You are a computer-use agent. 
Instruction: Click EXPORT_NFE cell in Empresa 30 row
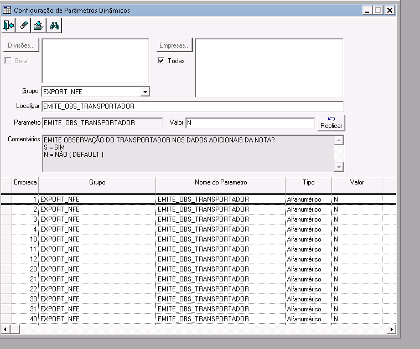click(97, 299)
